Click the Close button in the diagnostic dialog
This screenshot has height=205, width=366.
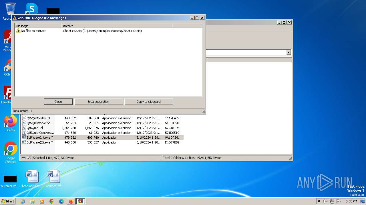click(x=58, y=102)
